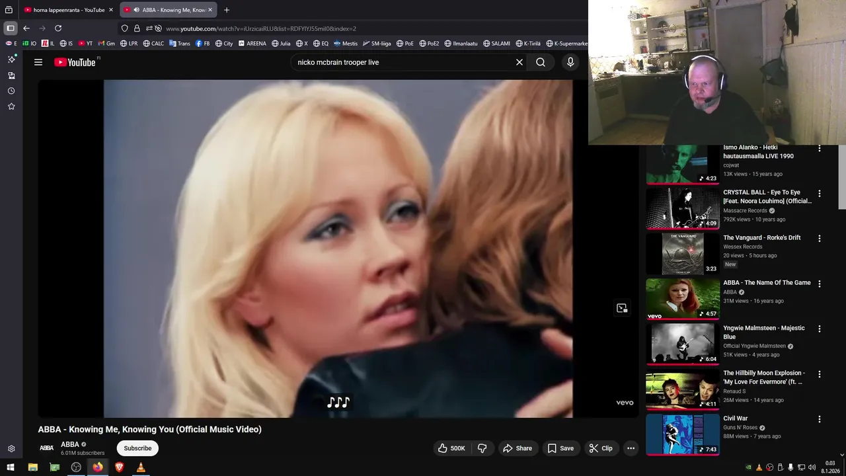Clear the search box with the X
The height and width of the screenshot is (476, 846).
tap(519, 62)
